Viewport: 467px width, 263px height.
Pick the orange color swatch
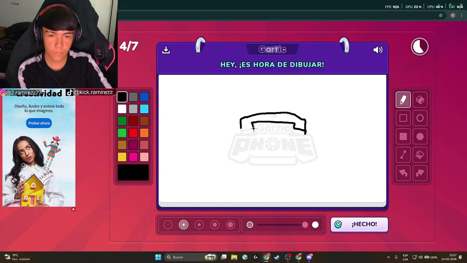144,133
